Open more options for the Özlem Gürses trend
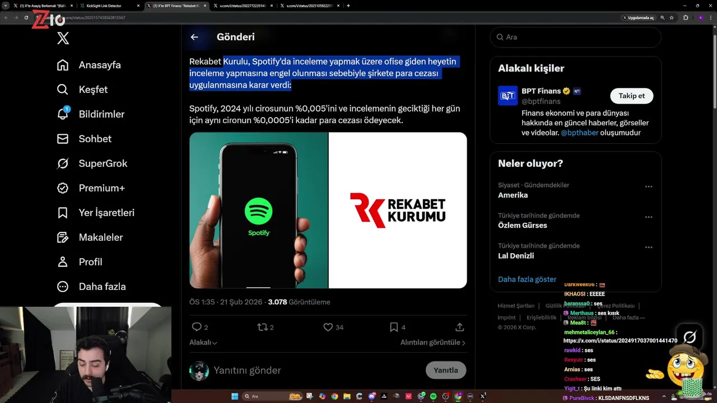717x403 pixels. click(649, 217)
